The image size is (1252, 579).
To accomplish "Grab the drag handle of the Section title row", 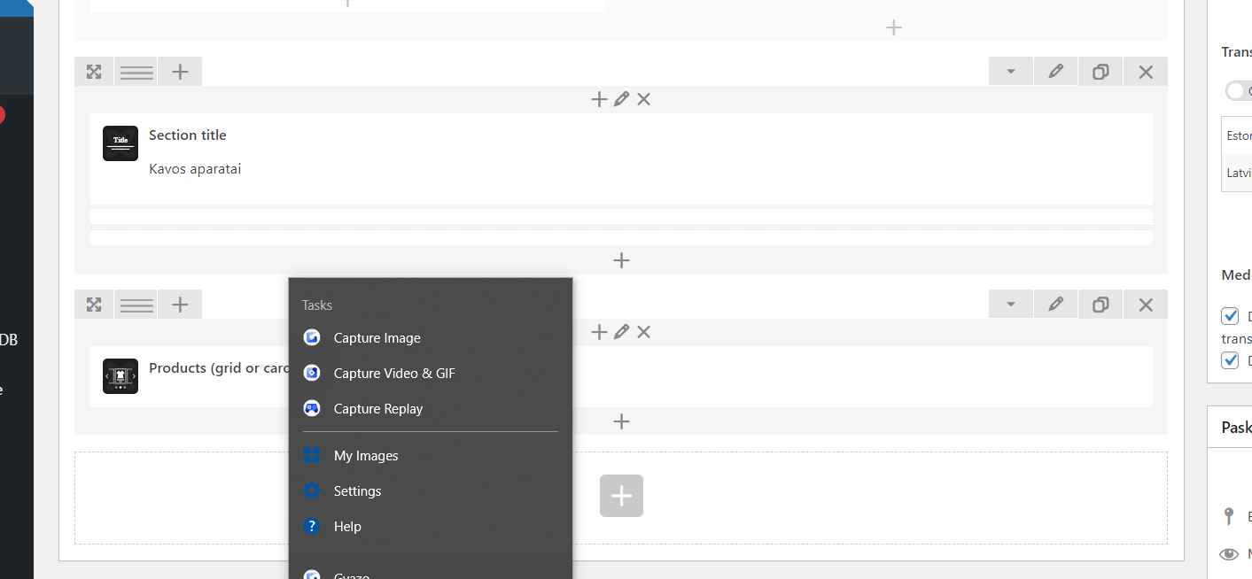I will pos(136,72).
